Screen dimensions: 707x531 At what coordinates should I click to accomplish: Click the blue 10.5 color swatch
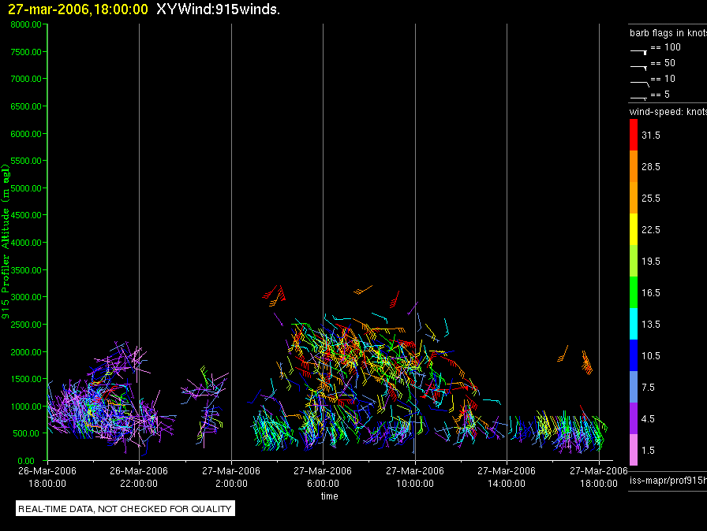point(634,355)
